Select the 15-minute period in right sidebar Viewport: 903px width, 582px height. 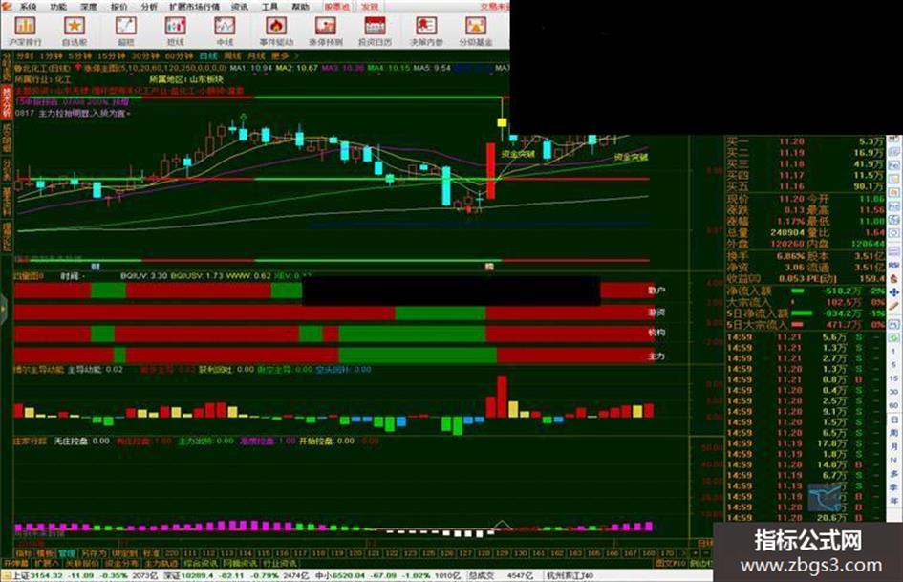(x=893, y=378)
